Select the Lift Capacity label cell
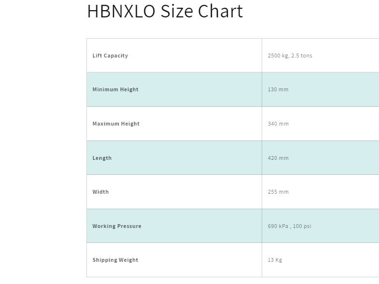 [174, 56]
